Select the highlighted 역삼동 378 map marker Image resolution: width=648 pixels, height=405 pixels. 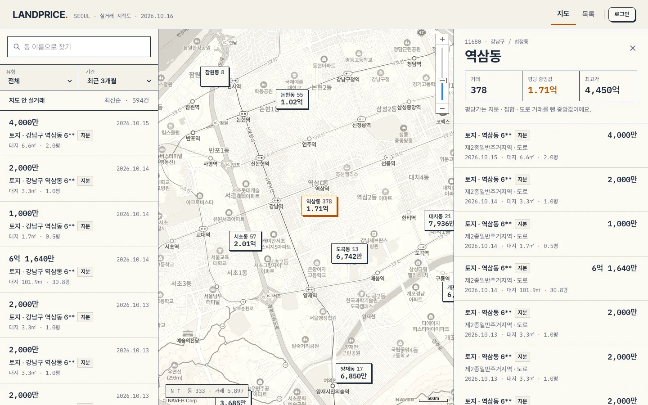click(x=319, y=205)
